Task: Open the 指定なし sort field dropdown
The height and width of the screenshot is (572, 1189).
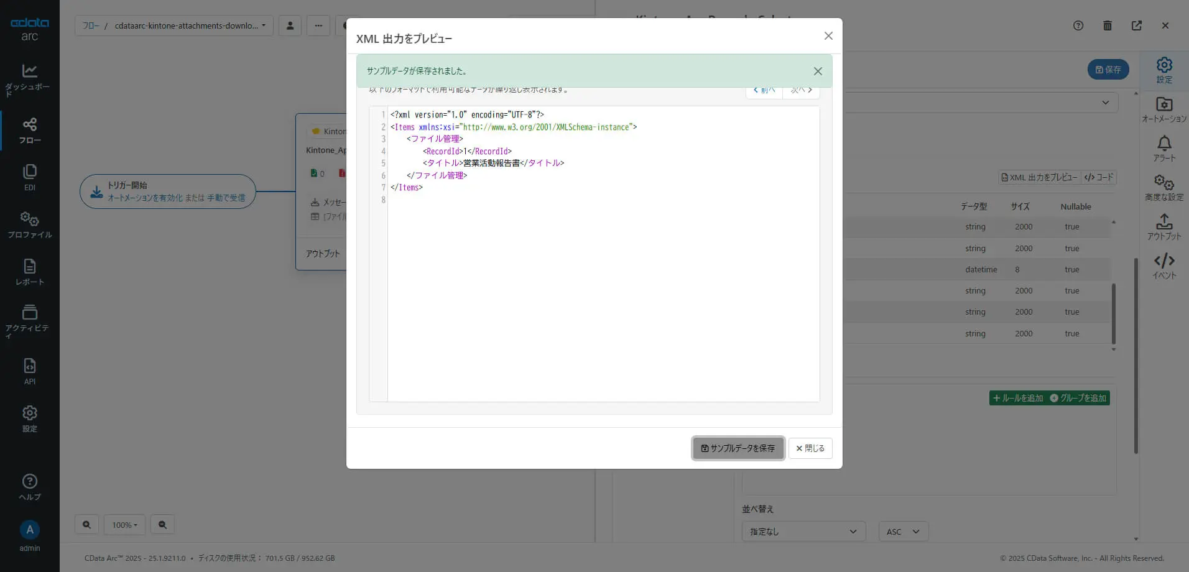Action: 803,532
